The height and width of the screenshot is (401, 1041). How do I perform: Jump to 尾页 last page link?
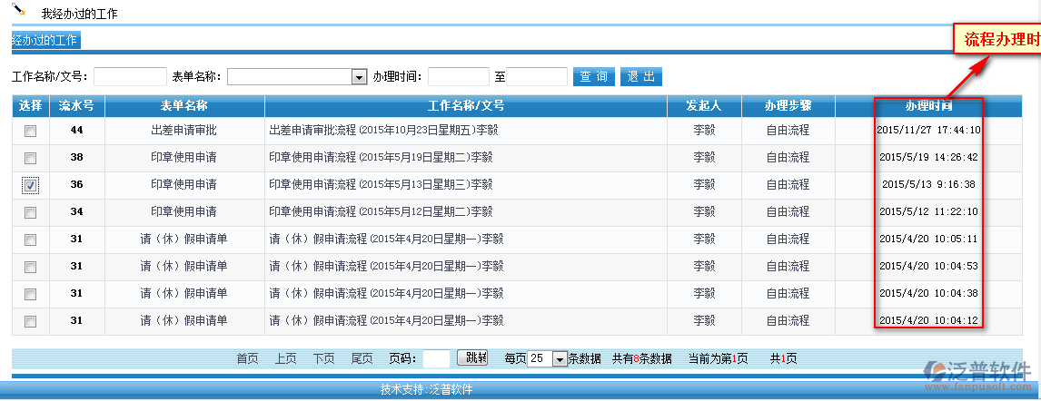point(362,358)
